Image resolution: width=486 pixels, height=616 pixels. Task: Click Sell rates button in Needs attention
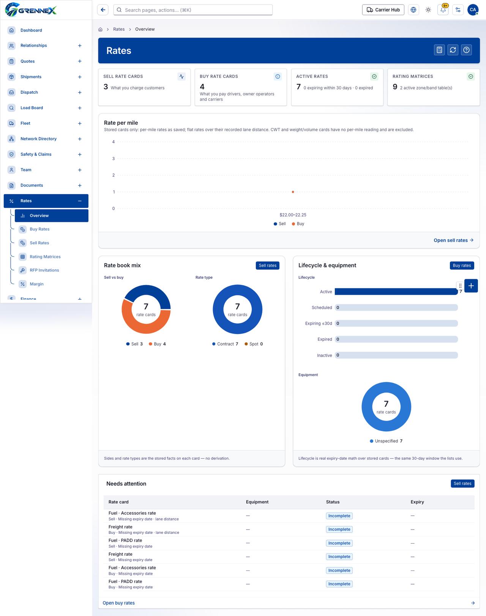pyautogui.click(x=462, y=484)
